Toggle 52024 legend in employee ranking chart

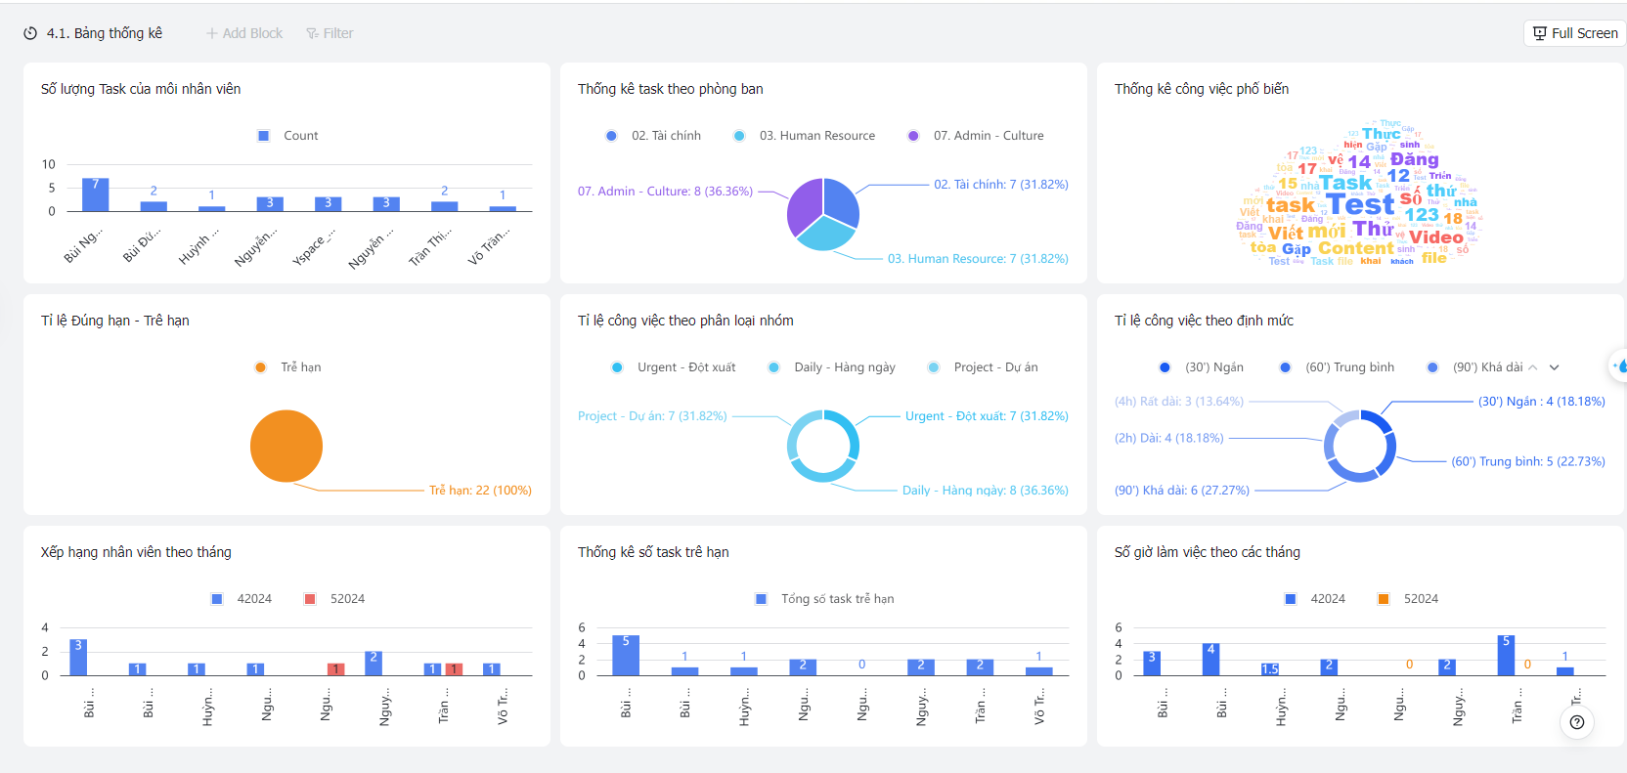point(334,599)
